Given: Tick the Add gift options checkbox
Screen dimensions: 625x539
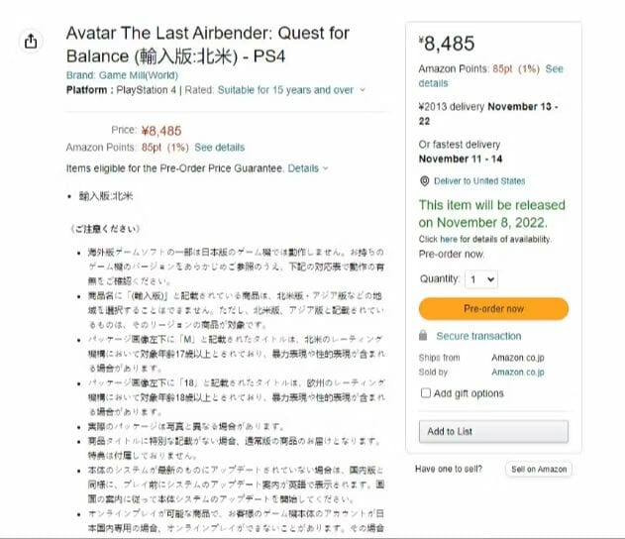Looking at the screenshot, I should [x=425, y=393].
